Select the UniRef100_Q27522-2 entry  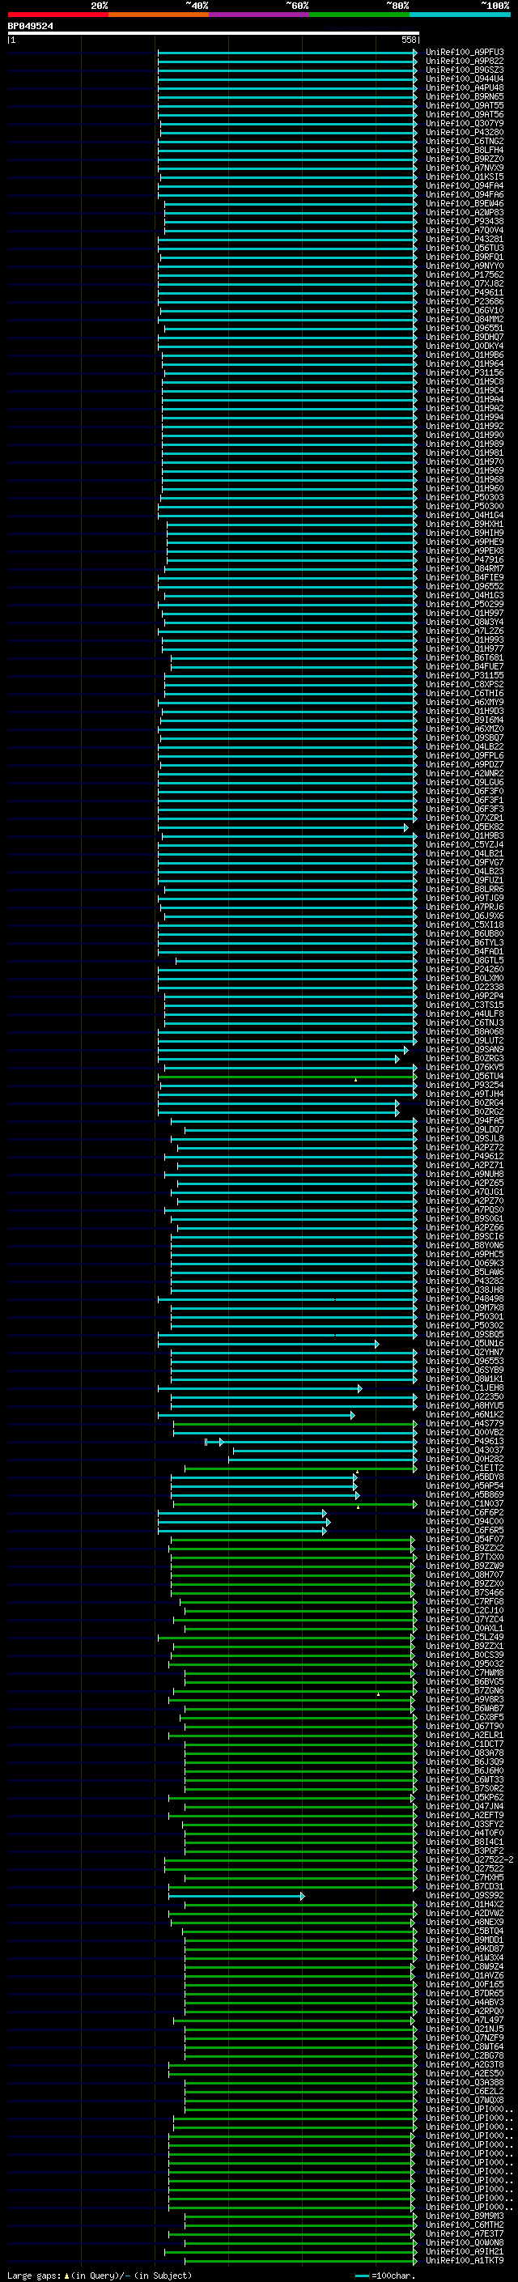[x=469, y=1859]
